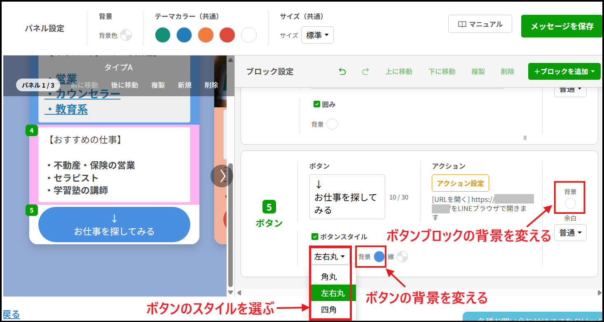Open the +ブロックを追加 dropdown
The width and height of the screenshot is (604, 322).
click(x=564, y=72)
